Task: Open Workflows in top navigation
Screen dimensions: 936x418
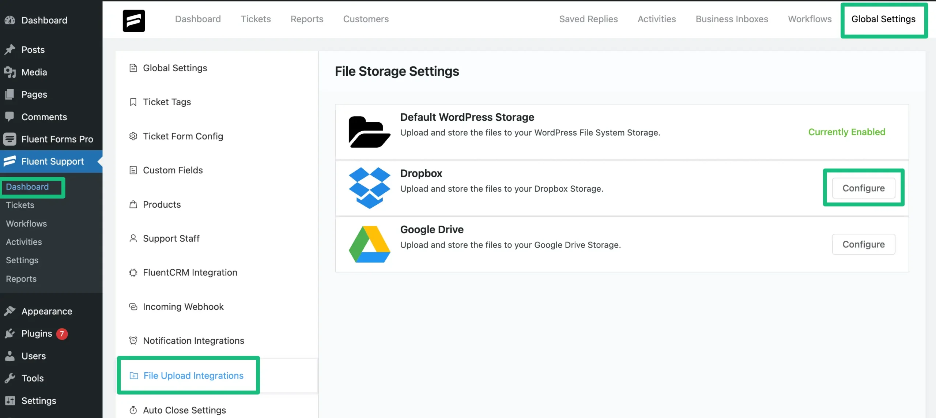Action: pyautogui.click(x=809, y=19)
